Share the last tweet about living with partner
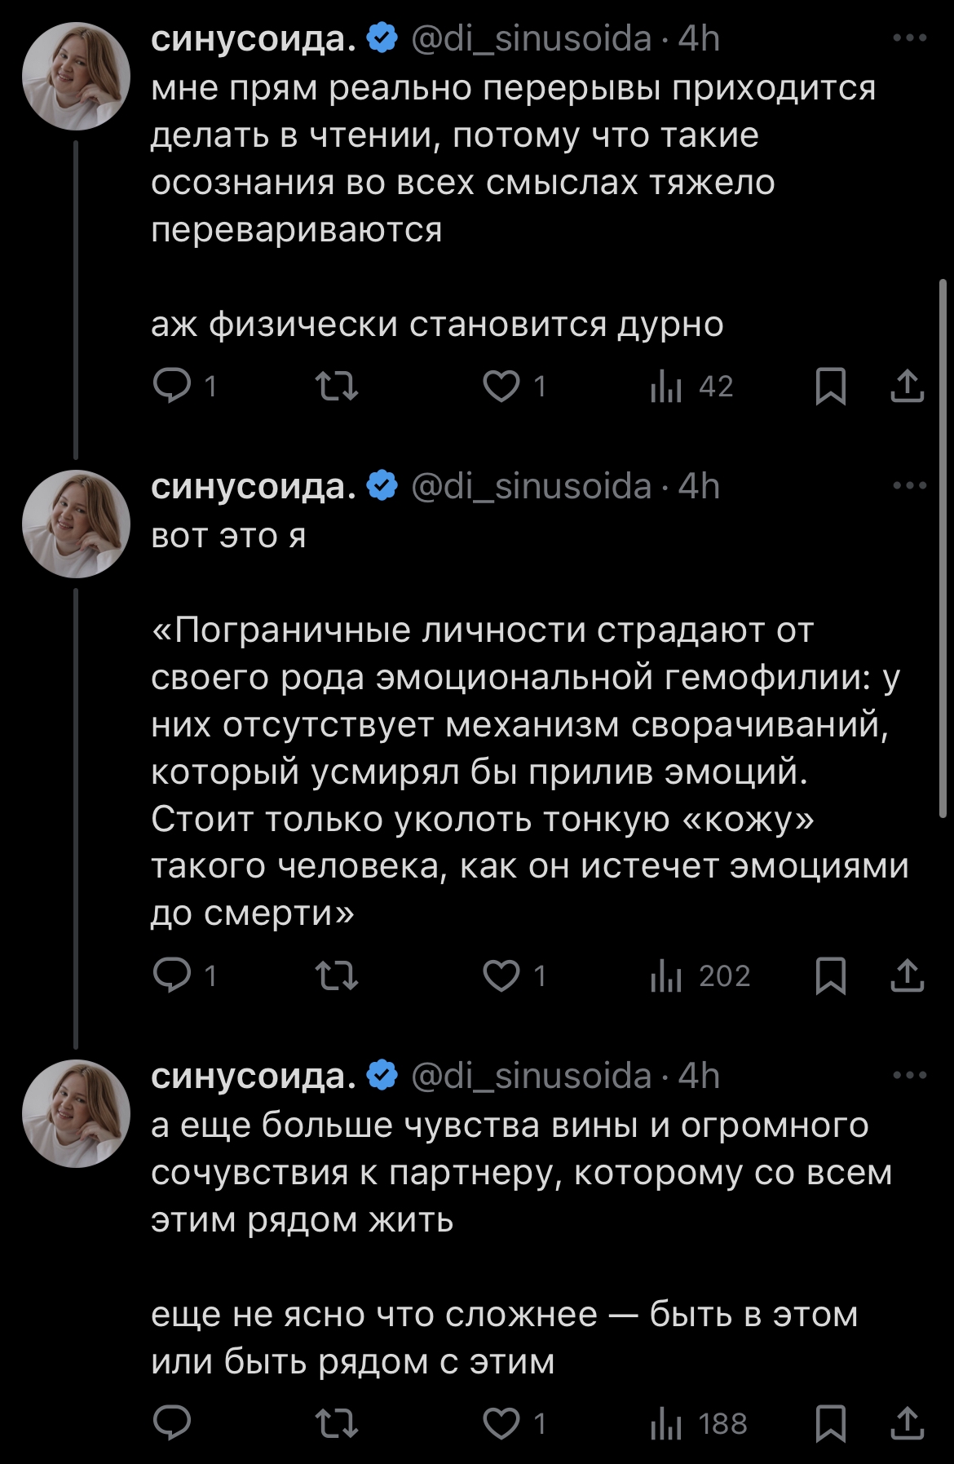The width and height of the screenshot is (954, 1464). pyautogui.click(x=907, y=1423)
